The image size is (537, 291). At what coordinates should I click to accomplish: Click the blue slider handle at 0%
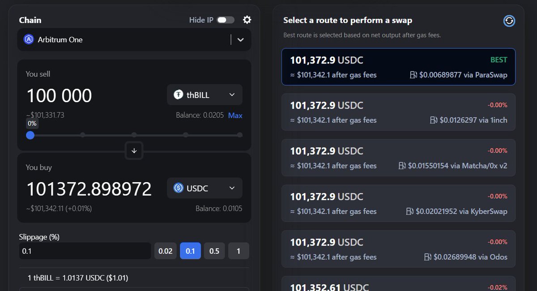[30, 135]
